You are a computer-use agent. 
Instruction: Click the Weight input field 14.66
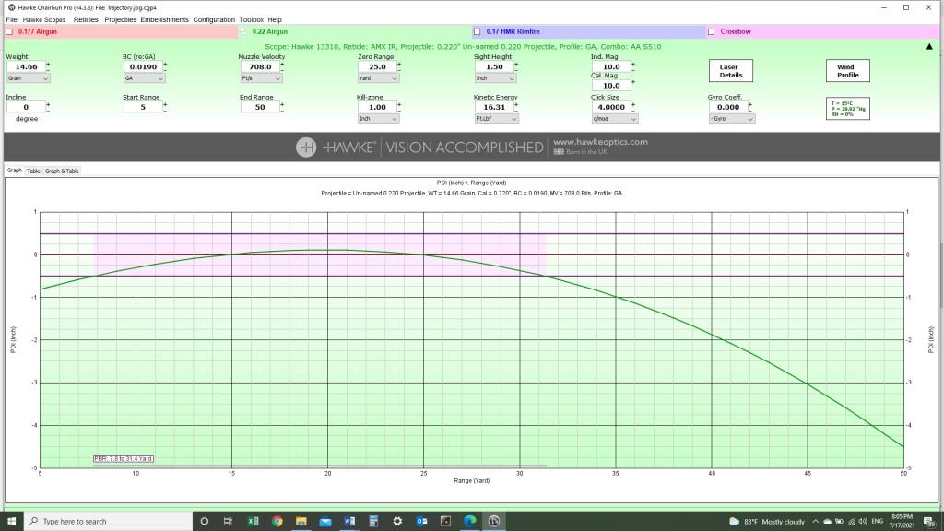[26, 66]
